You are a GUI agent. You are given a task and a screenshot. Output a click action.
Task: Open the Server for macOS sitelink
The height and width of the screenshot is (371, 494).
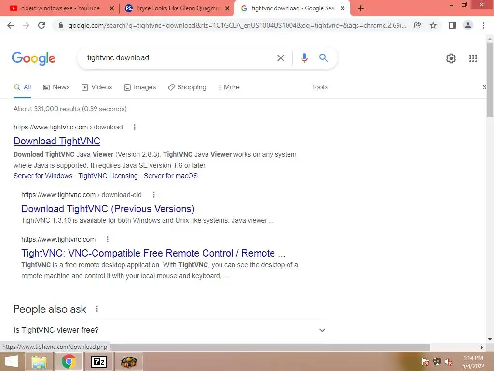coord(171,176)
